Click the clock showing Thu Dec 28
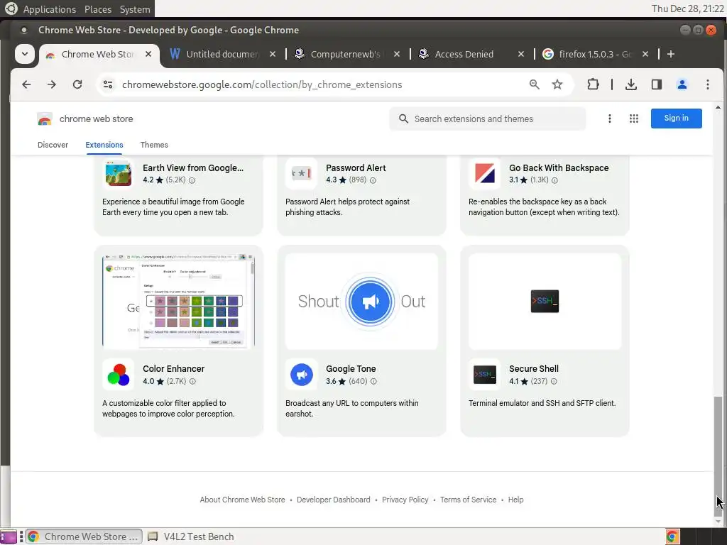 pyautogui.click(x=687, y=9)
